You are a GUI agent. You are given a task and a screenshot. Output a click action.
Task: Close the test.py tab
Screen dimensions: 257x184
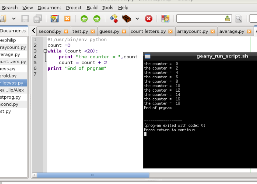point(92,31)
